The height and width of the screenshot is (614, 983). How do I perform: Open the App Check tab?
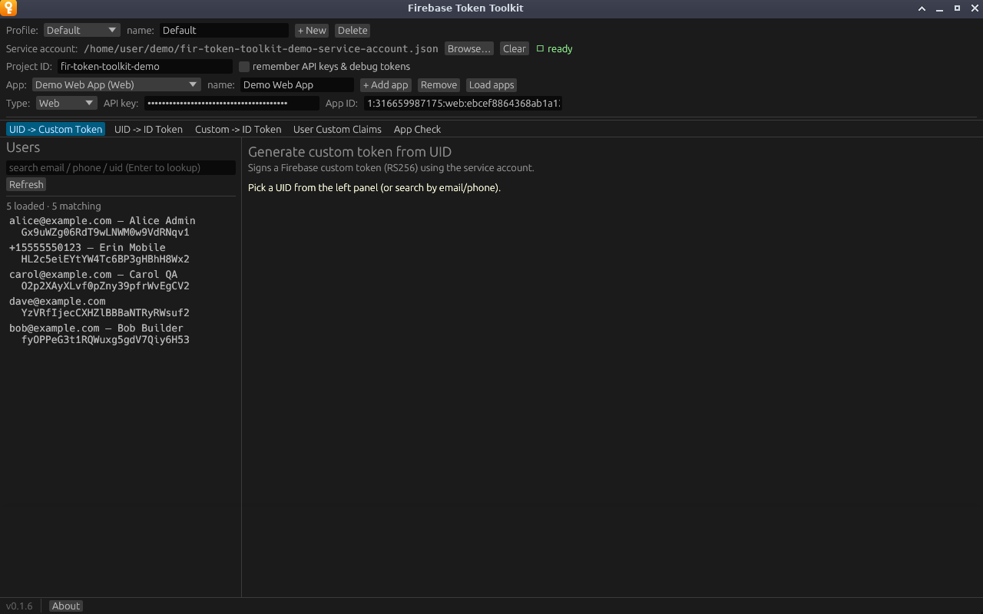pyautogui.click(x=417, y=130)
